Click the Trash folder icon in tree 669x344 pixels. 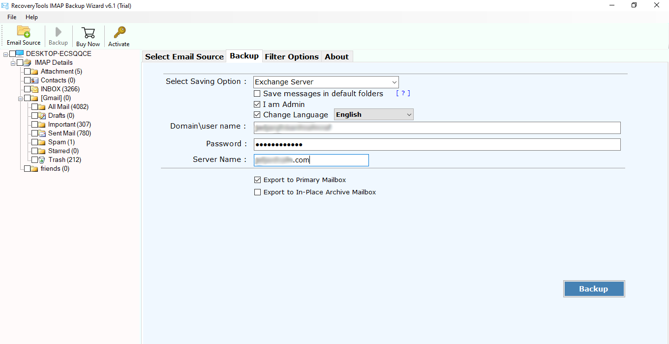42,160
